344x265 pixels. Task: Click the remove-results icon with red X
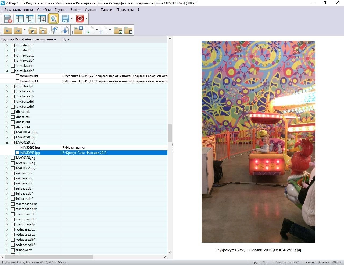tap(8, 19)
